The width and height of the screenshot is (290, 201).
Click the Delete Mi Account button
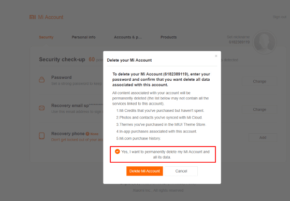click(144, 171)
